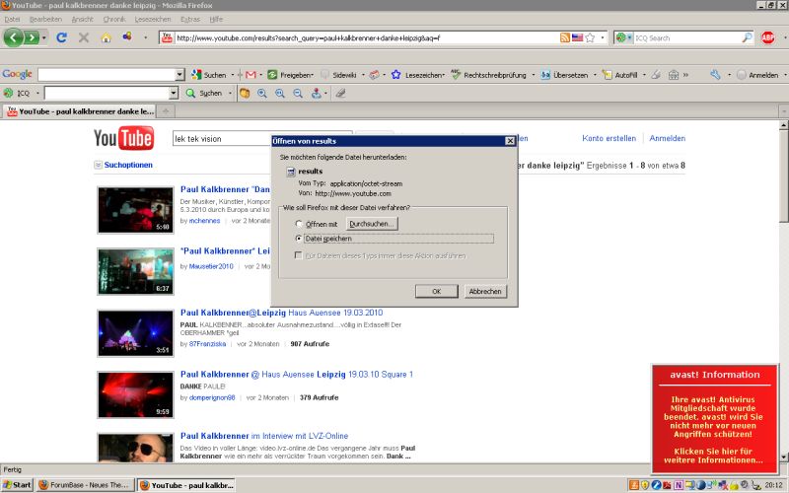This screenshot has height=493, width=789.
Task: Click the eraser icon on the ICQ toolbar
Action: [x=340, y=93]
